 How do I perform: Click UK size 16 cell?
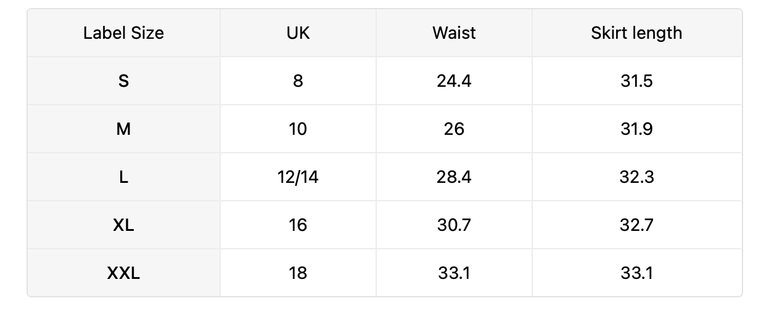tap(298, 225)
